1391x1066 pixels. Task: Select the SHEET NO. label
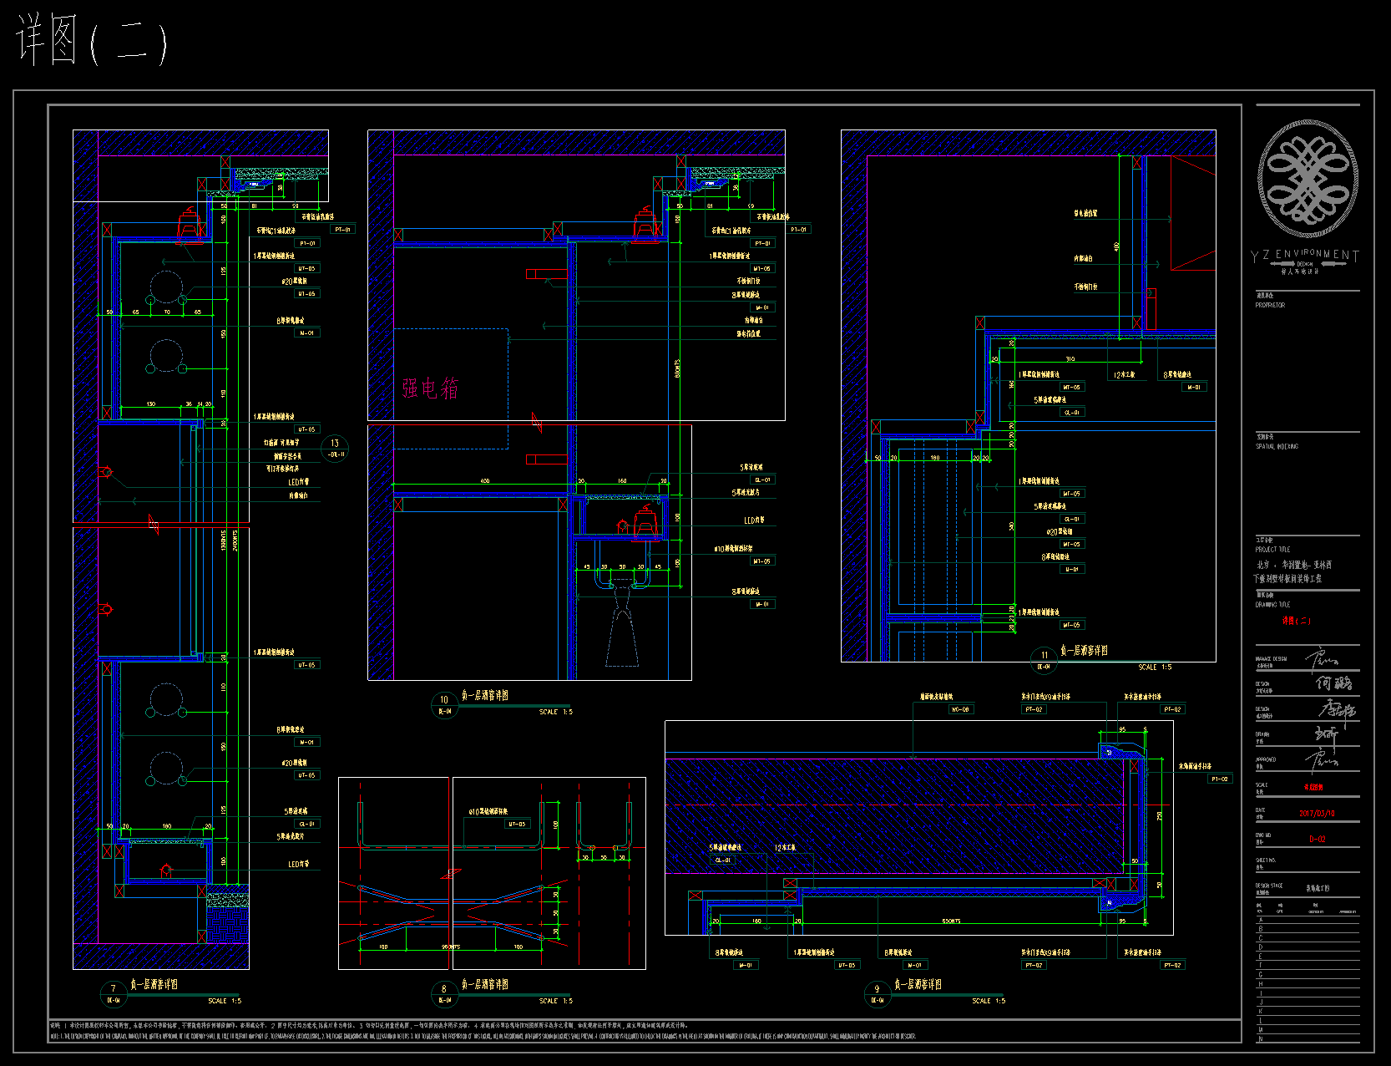[x=1266, y=860]
